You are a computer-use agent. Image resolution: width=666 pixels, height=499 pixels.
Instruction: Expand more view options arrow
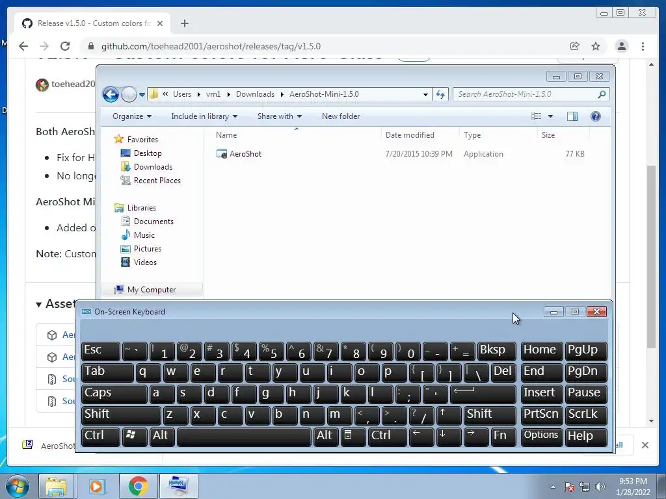point(550,116)
